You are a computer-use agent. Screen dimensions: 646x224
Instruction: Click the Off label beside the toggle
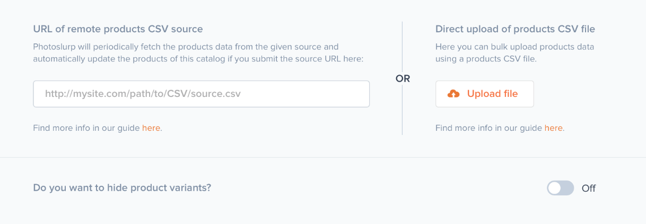[589, 188]
